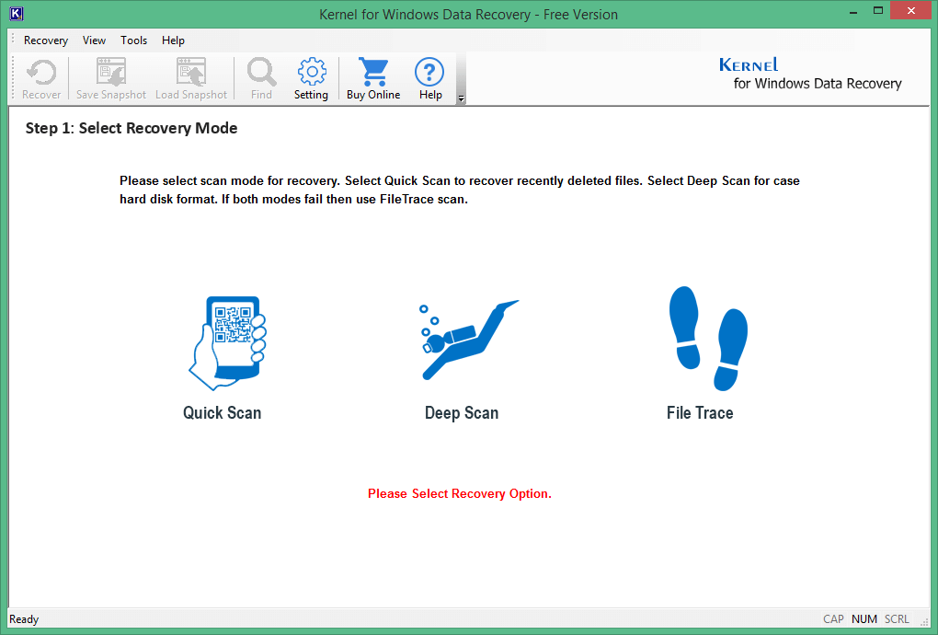Select the Quick Scan label
Image resolution: width=938 pixels, height=635 pixels.
pyautogui.click(x=222, y=413)
